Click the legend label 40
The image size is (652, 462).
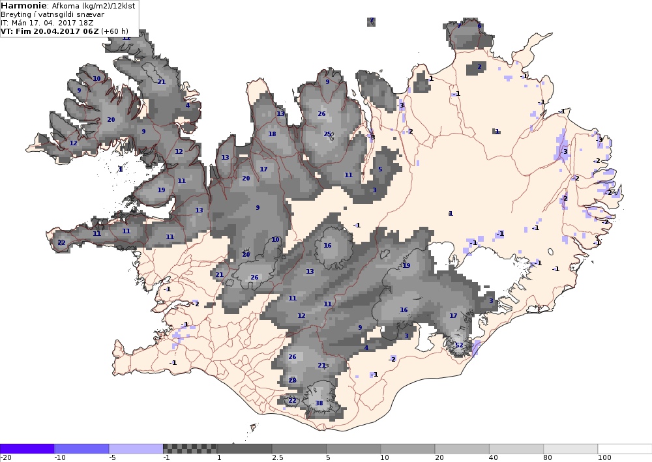pos(494,458)
